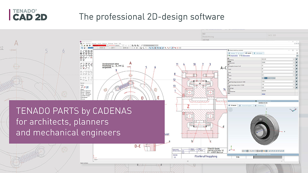The image size is (308, 173).
Task: Select the arrow selection tool
Action: 82,48
